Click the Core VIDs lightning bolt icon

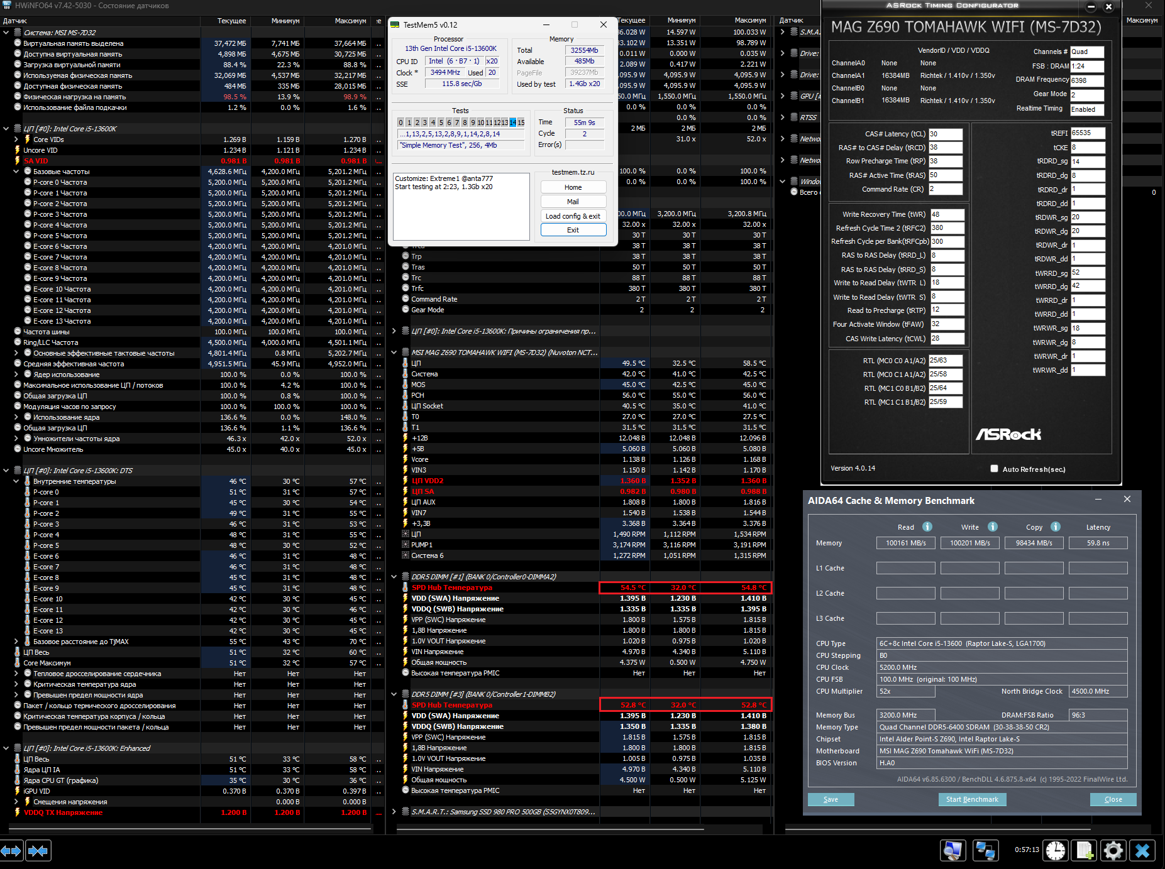tap(27, 139)
